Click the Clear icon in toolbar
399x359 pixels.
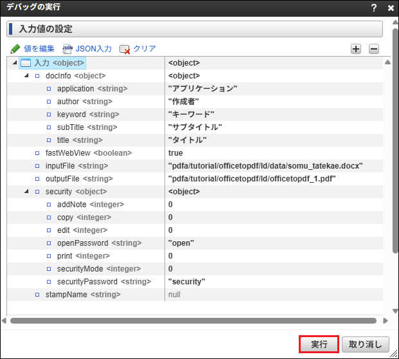(125, 49)
